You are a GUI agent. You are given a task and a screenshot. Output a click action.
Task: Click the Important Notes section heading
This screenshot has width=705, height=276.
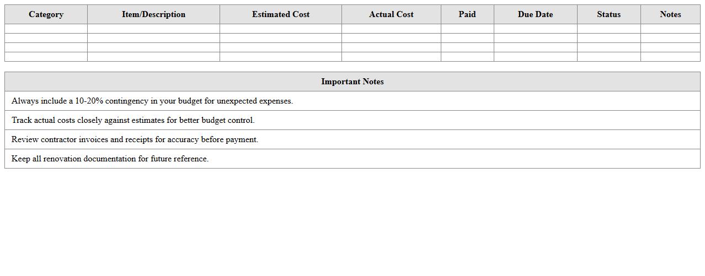tap(352, 82)
